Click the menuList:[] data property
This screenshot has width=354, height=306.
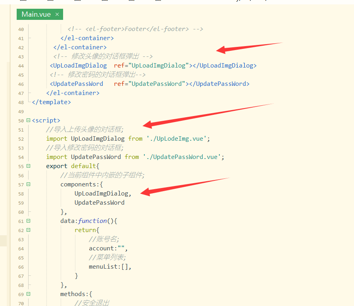click(x=110, y=267)
